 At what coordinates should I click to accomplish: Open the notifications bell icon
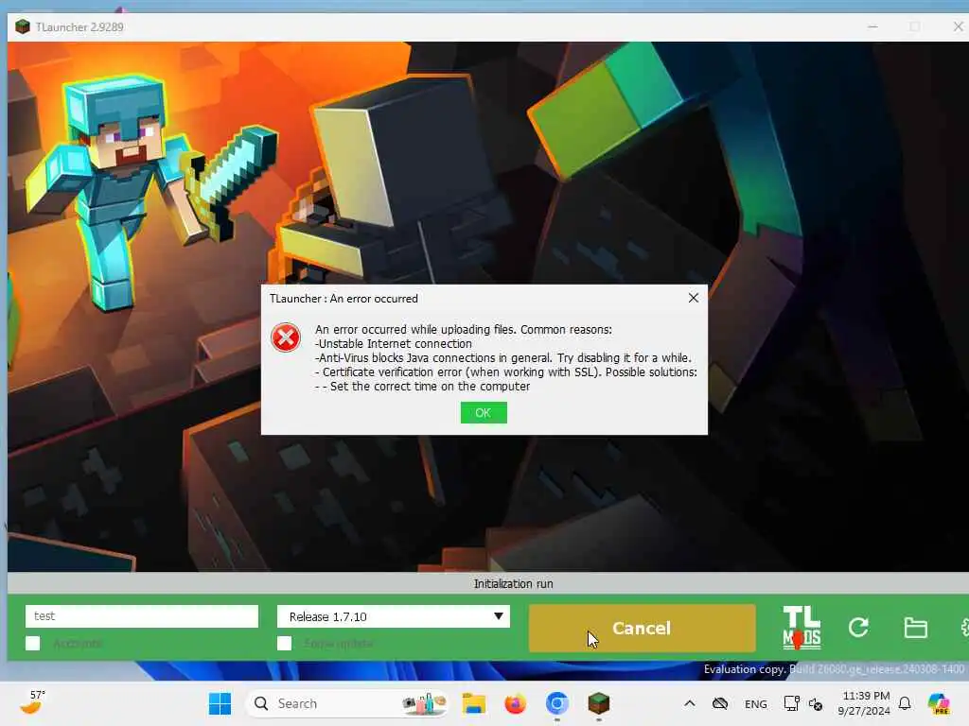(x=905, y=703)
